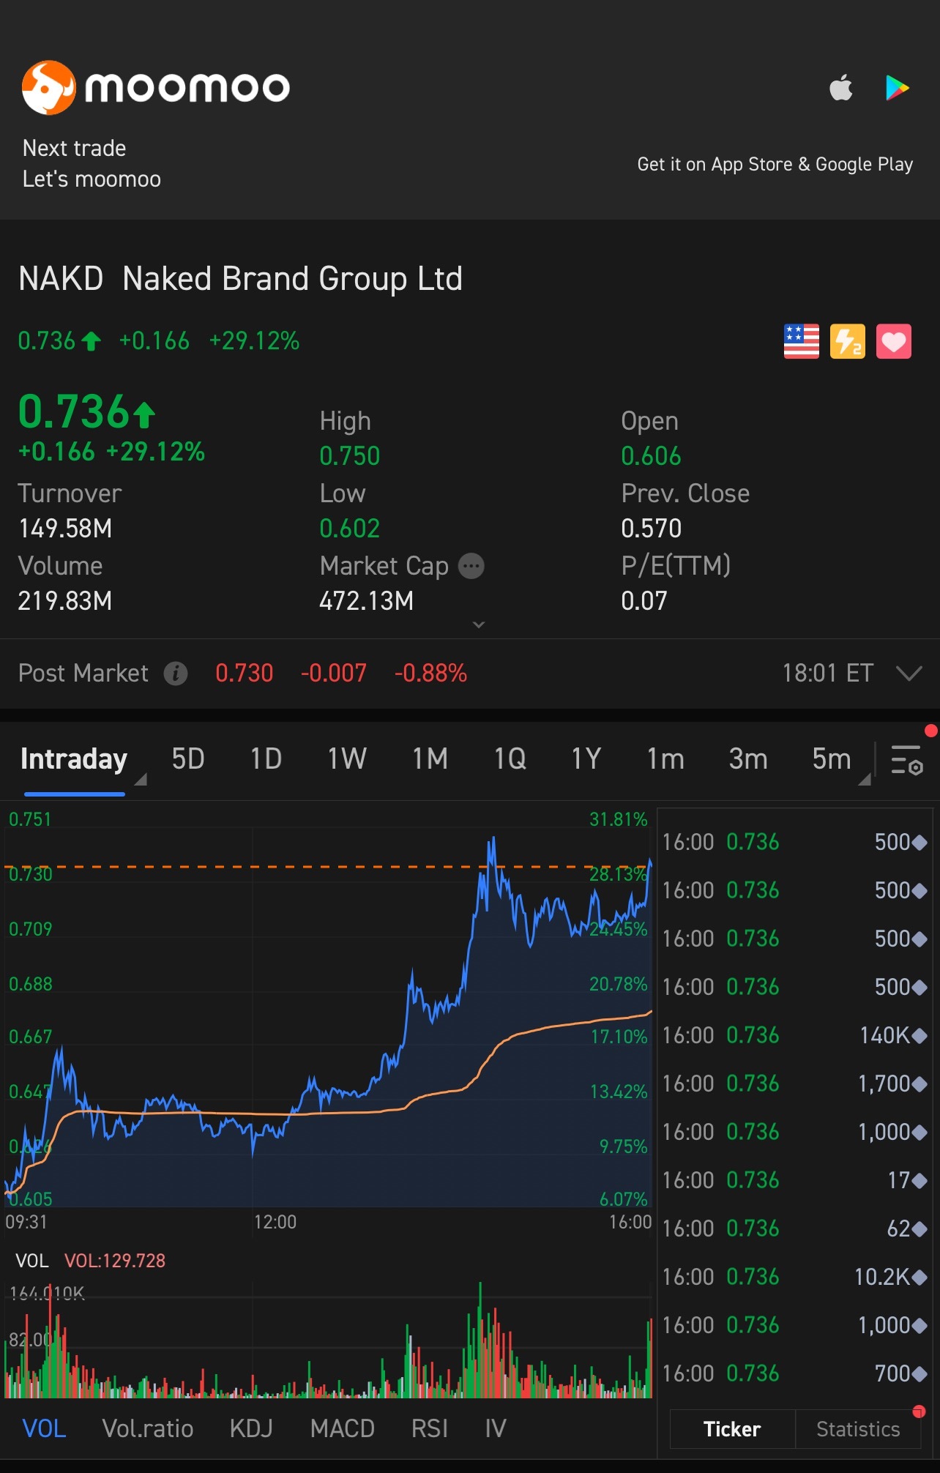Select the Vol.ratio indicator
The image size is (940, 1473).
(x=148, y=1428)
